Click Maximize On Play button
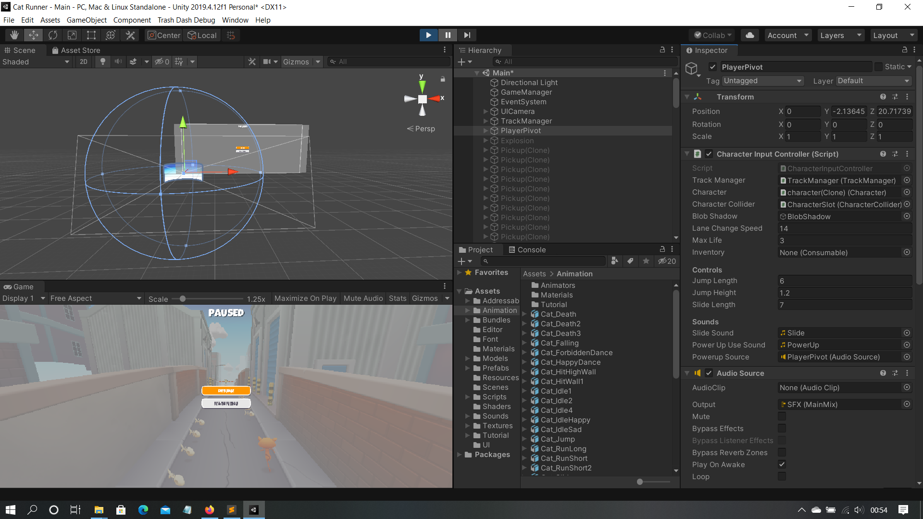This screenshot has height=519, width=923. point(305,298)
